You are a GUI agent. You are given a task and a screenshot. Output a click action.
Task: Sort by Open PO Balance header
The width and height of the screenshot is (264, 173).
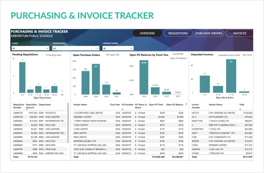click(x=174, y=104)
